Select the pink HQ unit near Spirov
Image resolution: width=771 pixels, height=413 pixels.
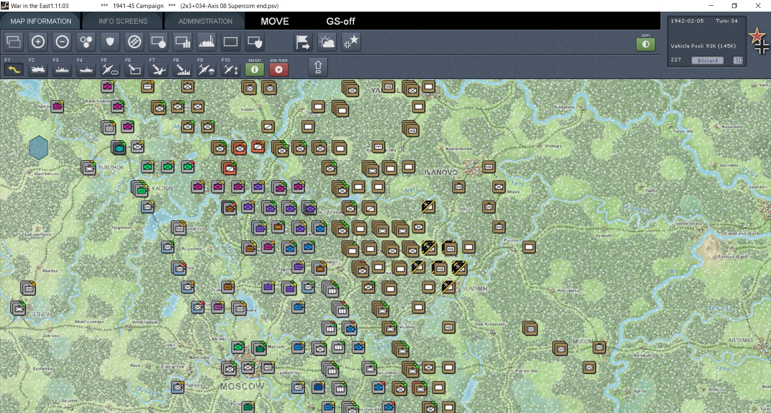click(57, 106)
